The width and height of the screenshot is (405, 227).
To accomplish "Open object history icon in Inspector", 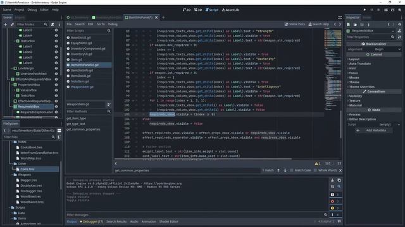I will point(399,24).
